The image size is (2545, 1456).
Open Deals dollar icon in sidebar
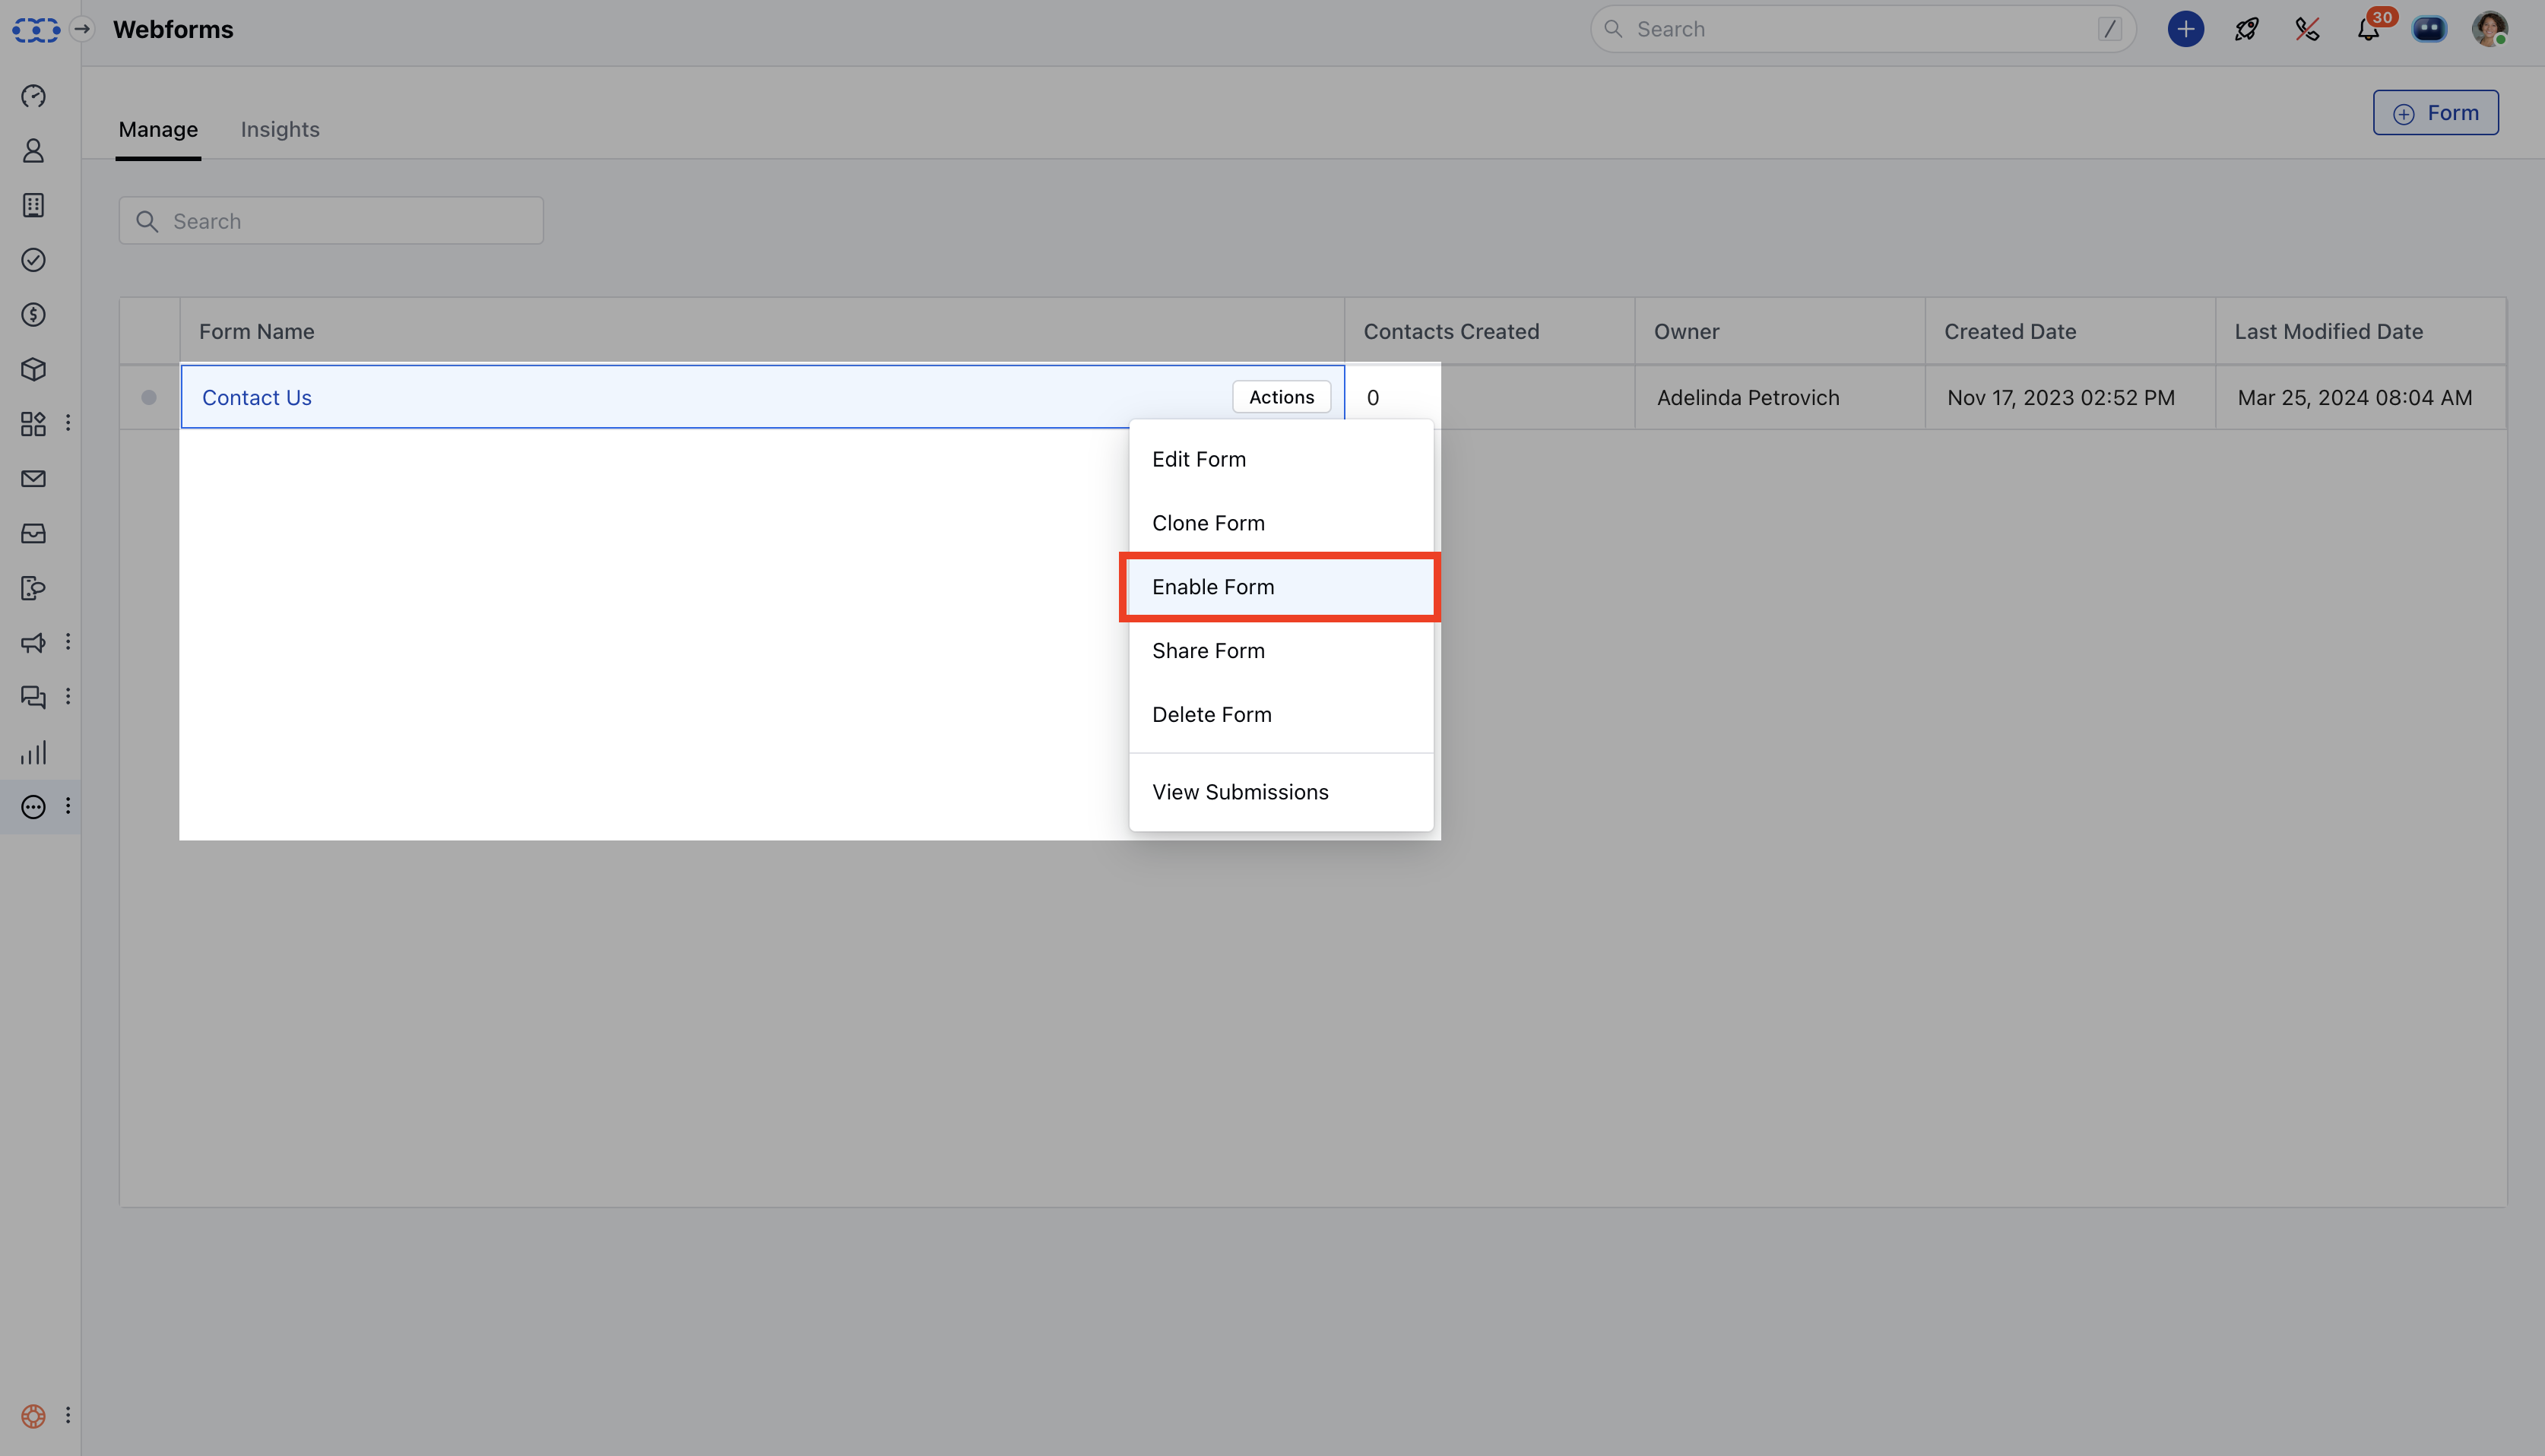point(33,315)
